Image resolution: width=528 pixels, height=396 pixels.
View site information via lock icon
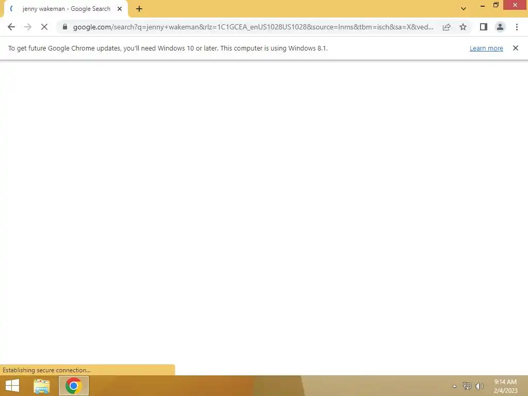click(65, 27)
